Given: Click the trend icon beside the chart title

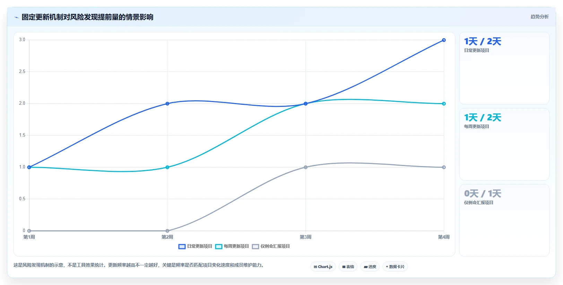Looking at the screenshot, I should [16, 17].
